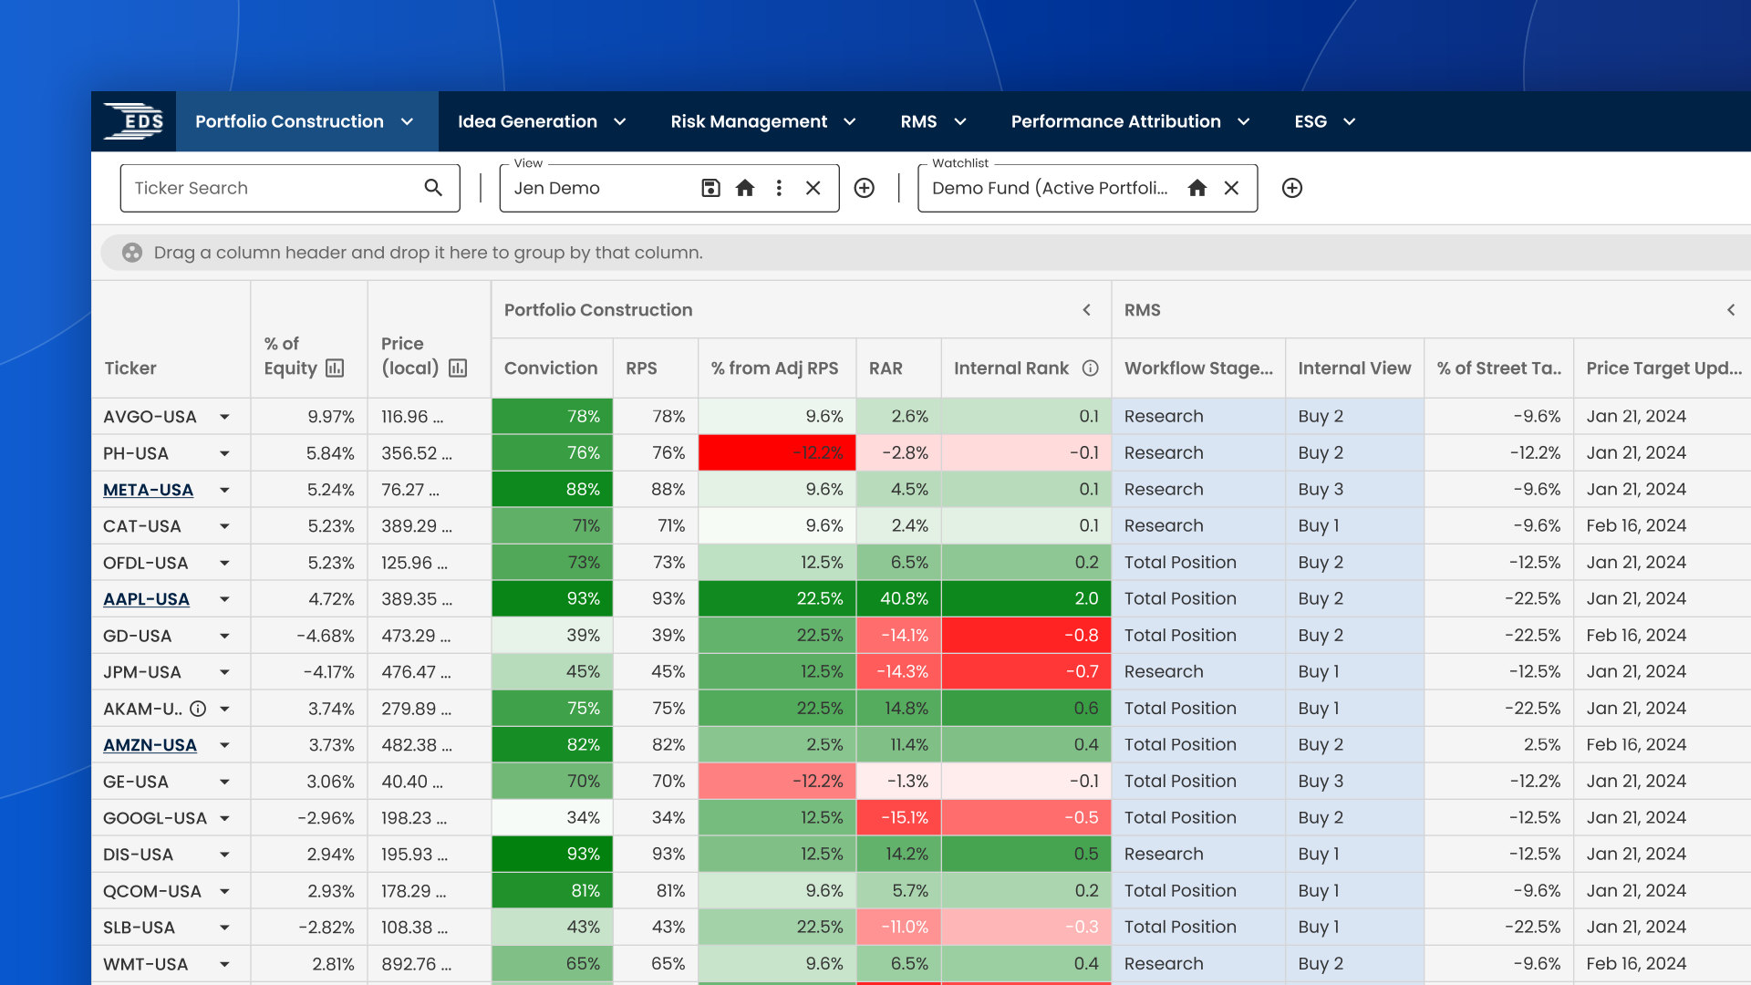Viewport: 1751px width, 985px height.
Task: Expand the CAT-USA row dropdown
Action: pyautogui.click(x=224, y=526)
